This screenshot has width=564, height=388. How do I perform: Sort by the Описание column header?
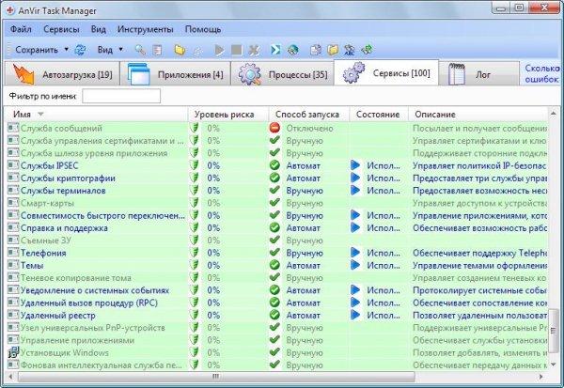[x=478, y=115]
